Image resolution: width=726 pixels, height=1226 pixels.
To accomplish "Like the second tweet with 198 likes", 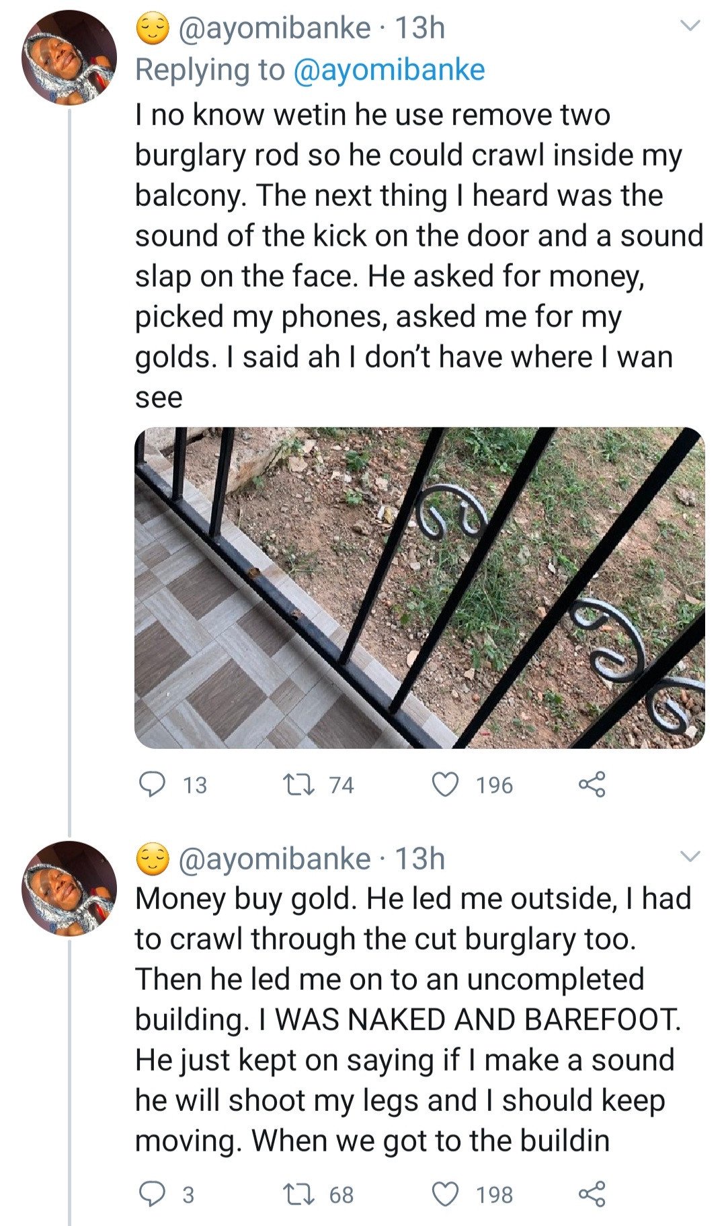I will [x=444, y=1194].
